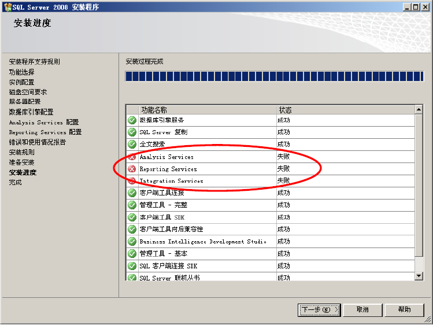
Task: Click the 安装过程完成 status label
Action: [145, 61]
